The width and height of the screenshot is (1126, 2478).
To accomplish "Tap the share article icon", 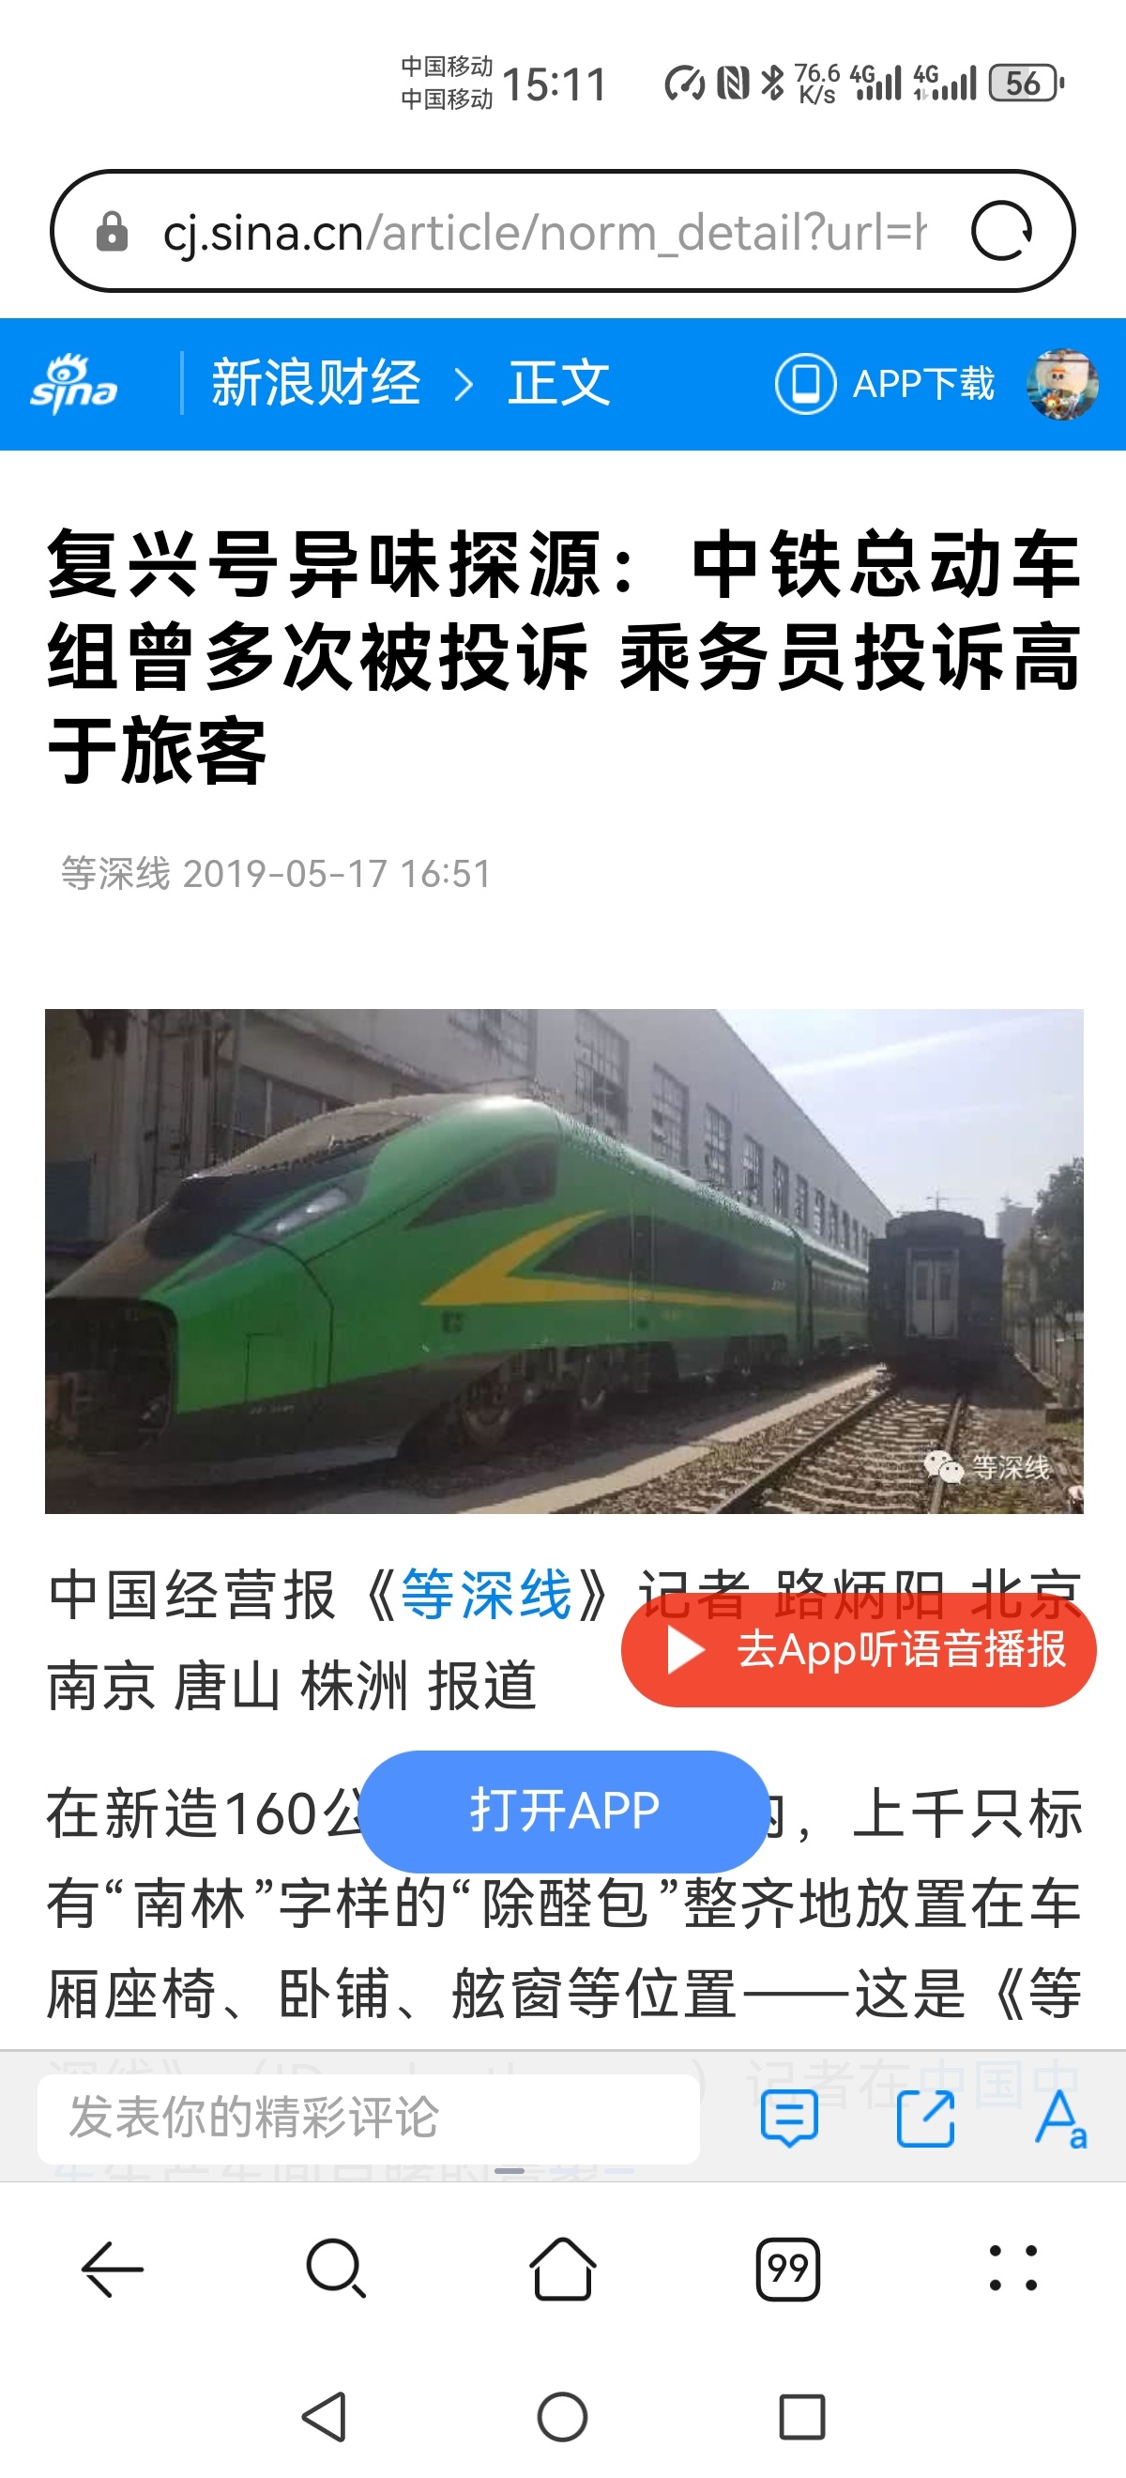I will click(925, 2119).
